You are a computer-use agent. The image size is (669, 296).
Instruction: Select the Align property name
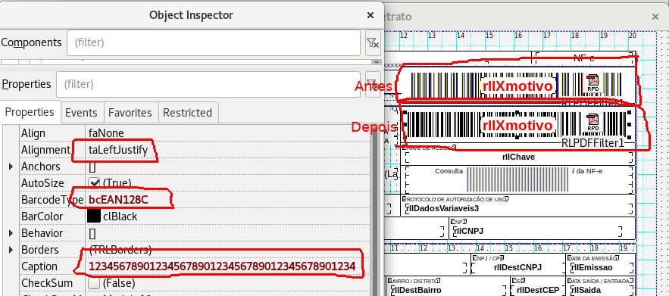tap(33, 133)
